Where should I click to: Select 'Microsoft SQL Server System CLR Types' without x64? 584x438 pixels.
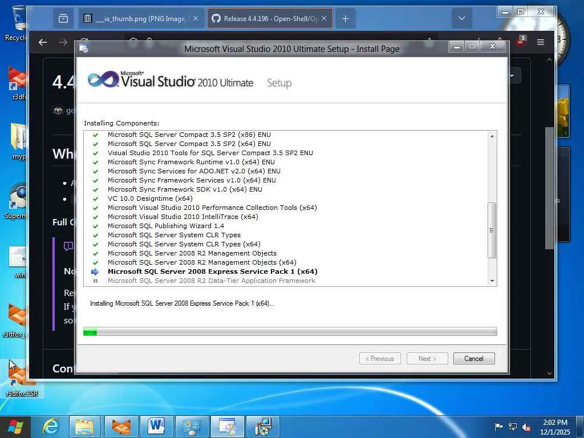click(x=174, y=235)
